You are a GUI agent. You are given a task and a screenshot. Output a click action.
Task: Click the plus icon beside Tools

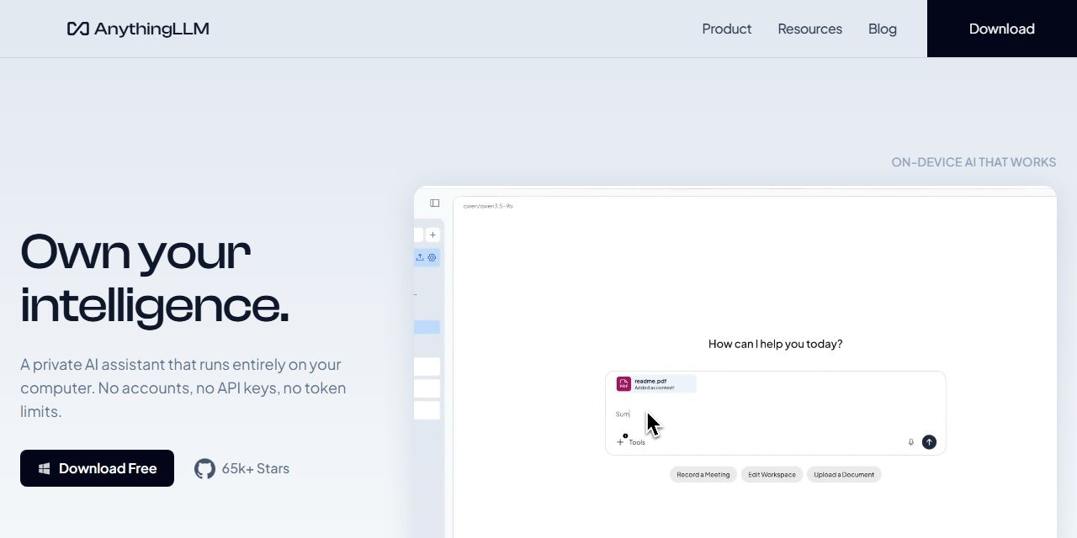click(620, 442)
